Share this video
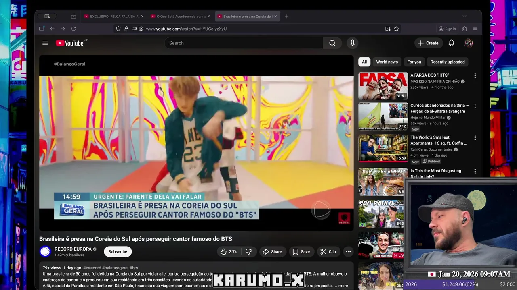517x290 pixels. 272,252
